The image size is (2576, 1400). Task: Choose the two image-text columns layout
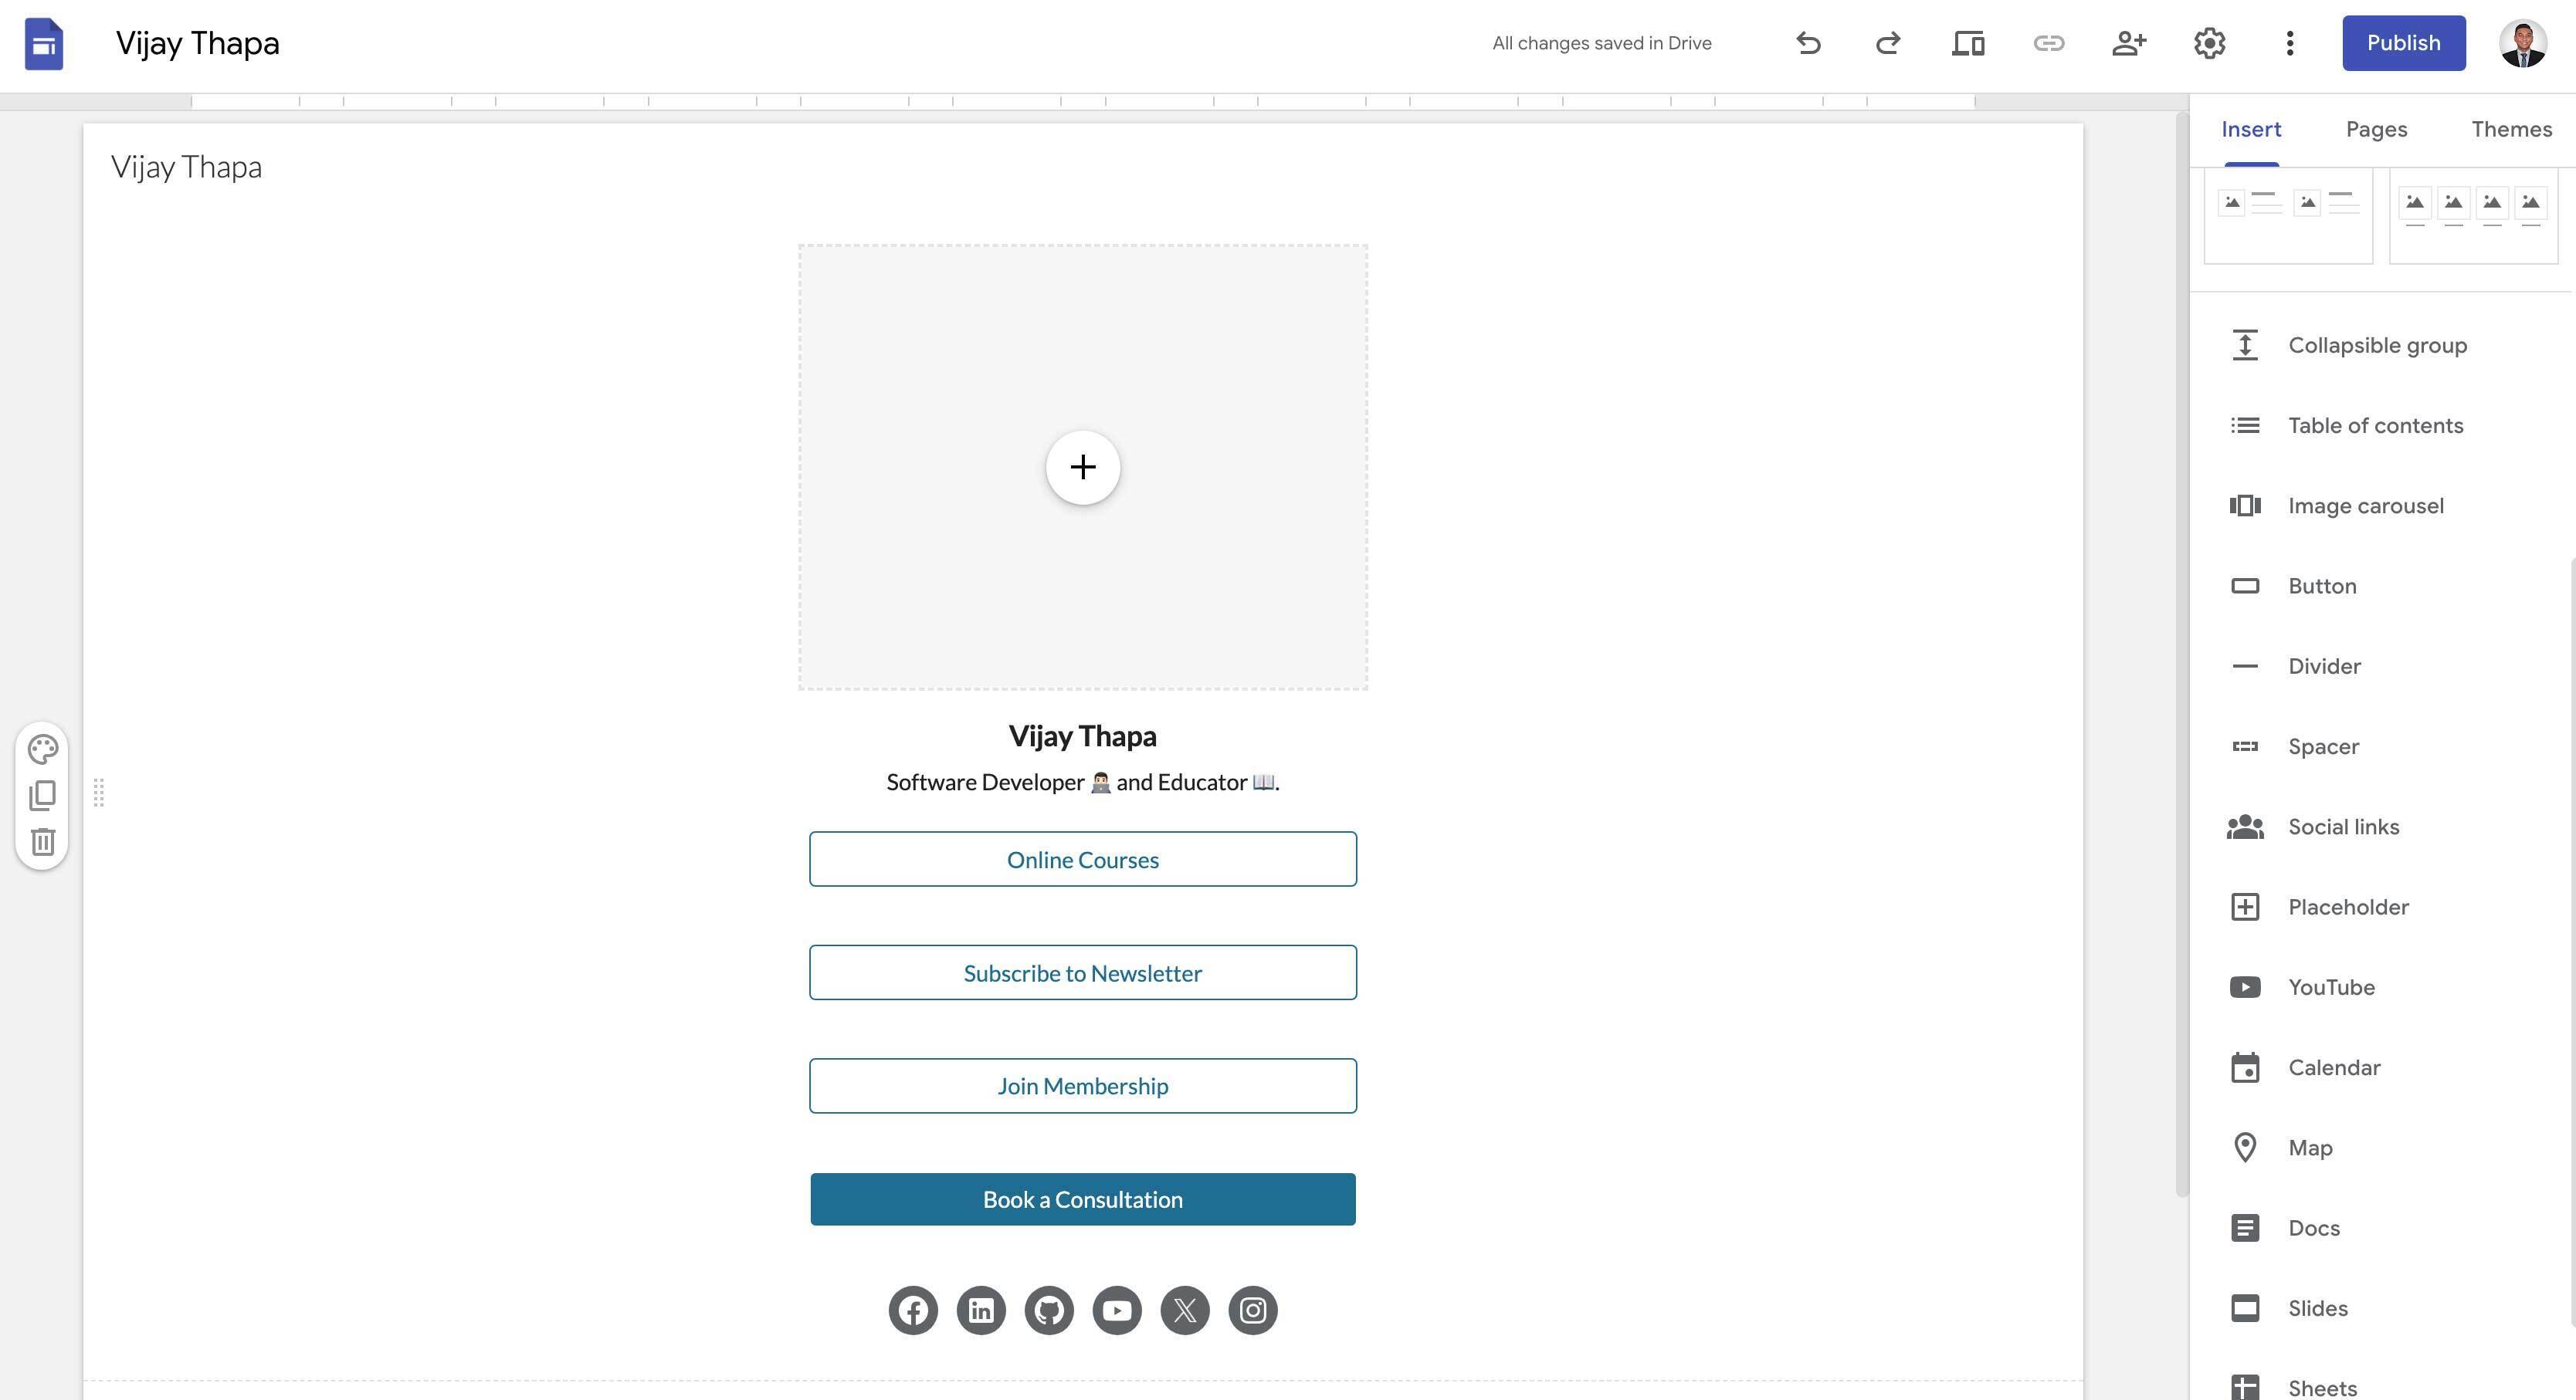click(2288, 216)
